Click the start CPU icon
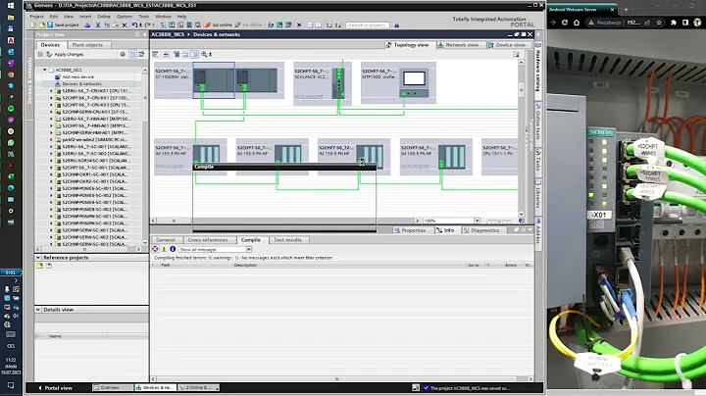Viewport: 706px width, 396px height. (279, 25)
